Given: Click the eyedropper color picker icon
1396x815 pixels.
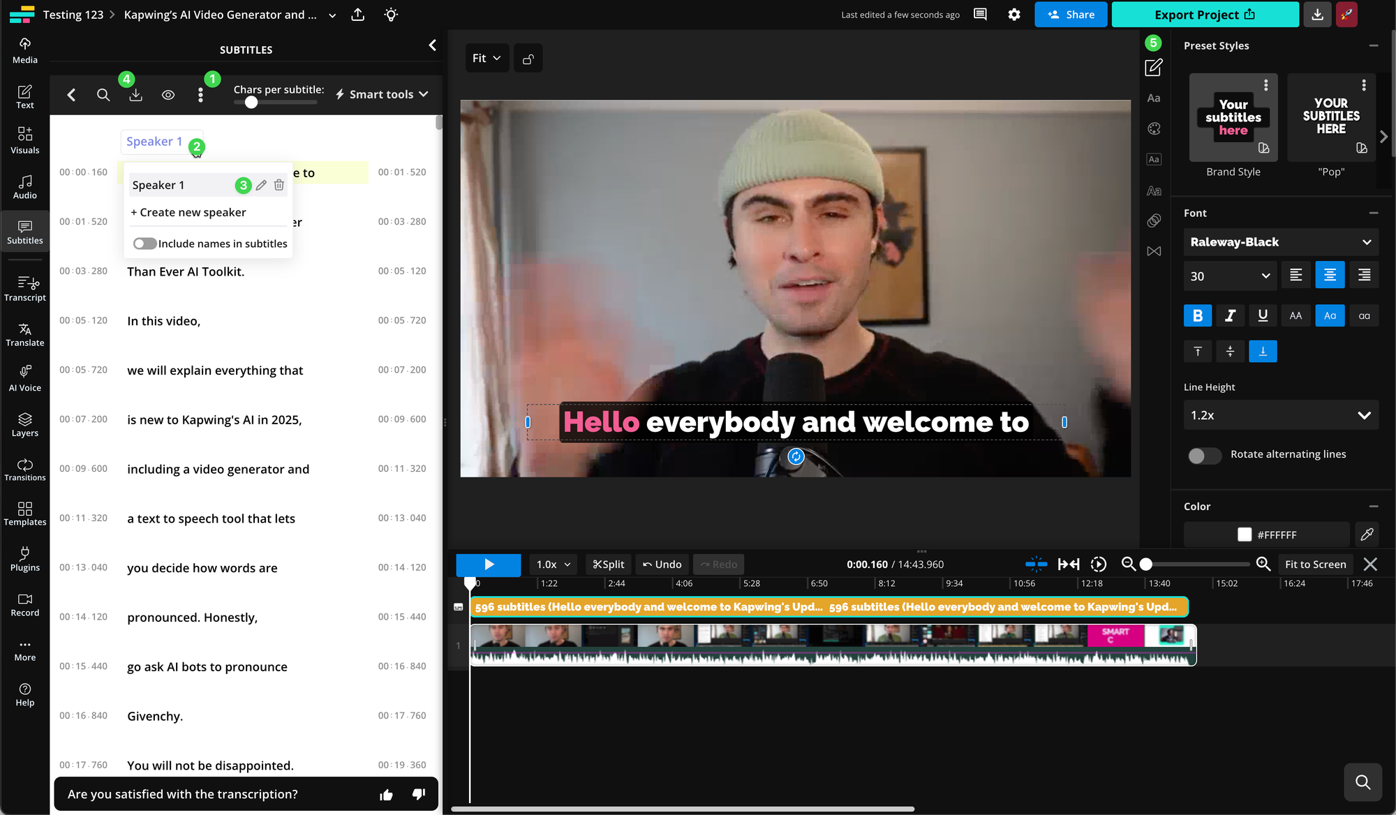Looking at the screenshot, I should tap(1367, 534).
